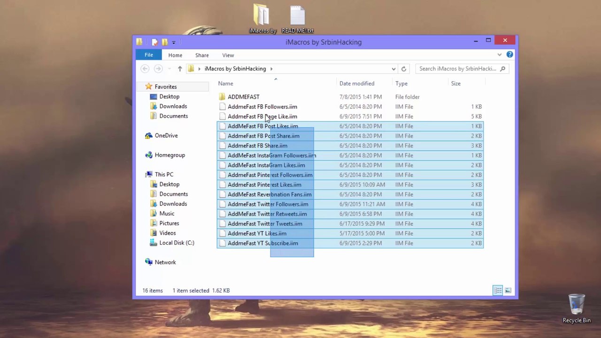Click the folder system icon in the title bar
601x338 pixels.
tap(139, 42)
